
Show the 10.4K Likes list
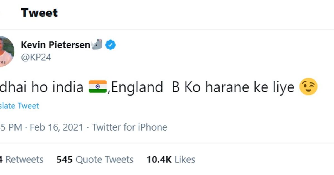pos(171,160)
